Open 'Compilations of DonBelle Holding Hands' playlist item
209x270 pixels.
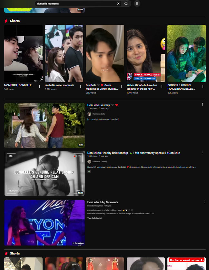[110, 210]
